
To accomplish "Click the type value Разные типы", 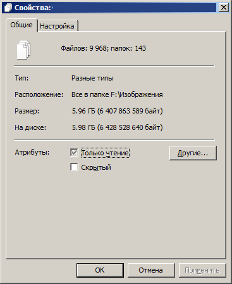I will point(92,78).
